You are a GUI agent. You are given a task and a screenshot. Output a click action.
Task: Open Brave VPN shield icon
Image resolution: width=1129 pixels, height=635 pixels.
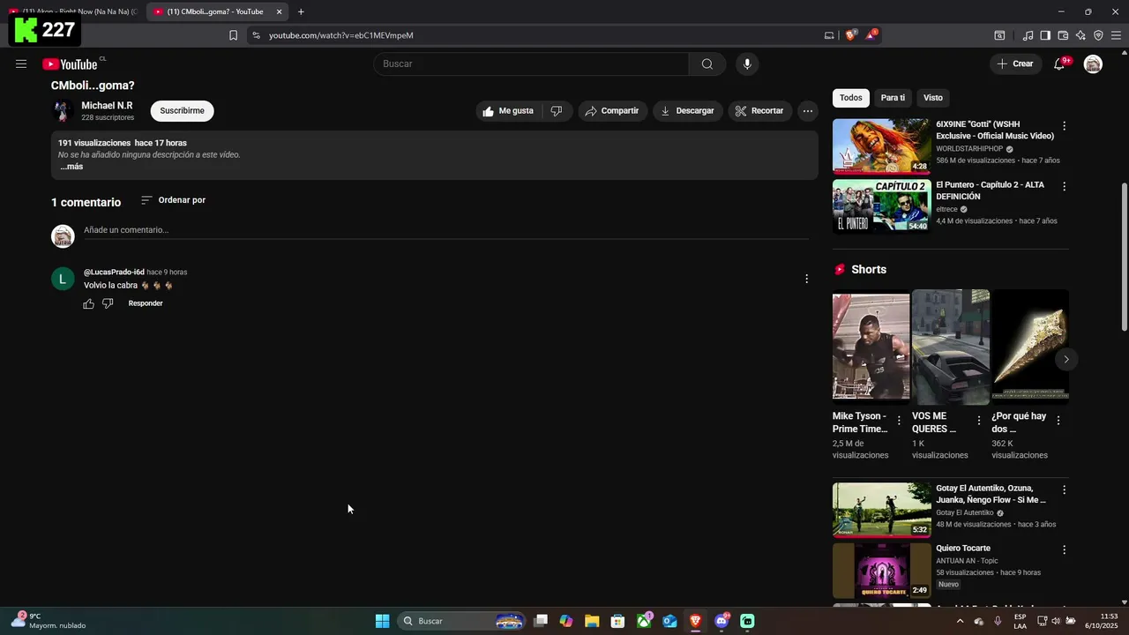click(1098, 35)
